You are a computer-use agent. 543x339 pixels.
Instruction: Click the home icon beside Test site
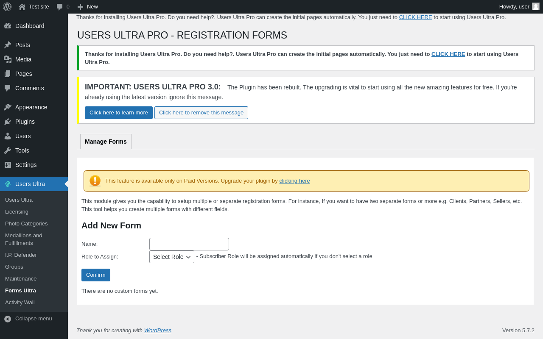click(22, 7)
